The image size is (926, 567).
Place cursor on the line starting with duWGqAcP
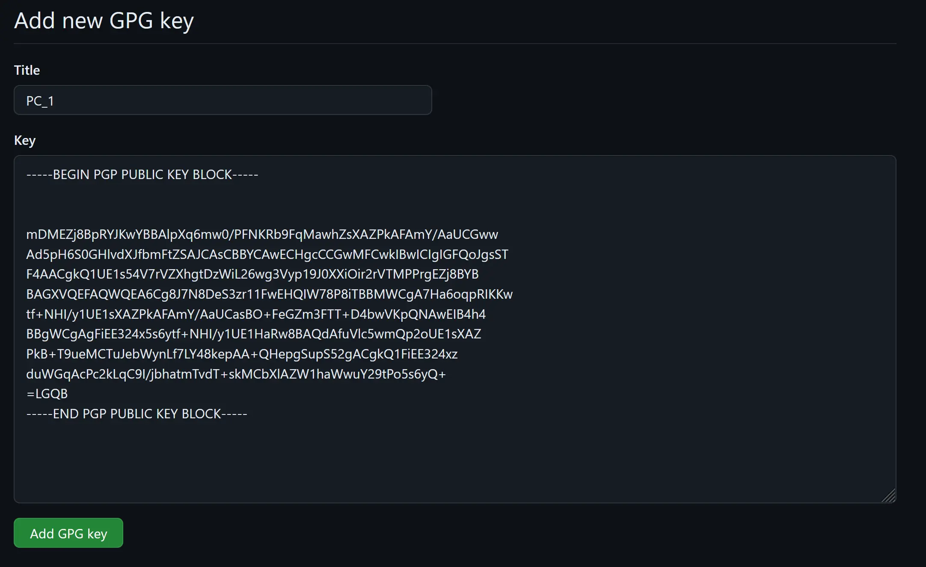(x=236, y=374)
